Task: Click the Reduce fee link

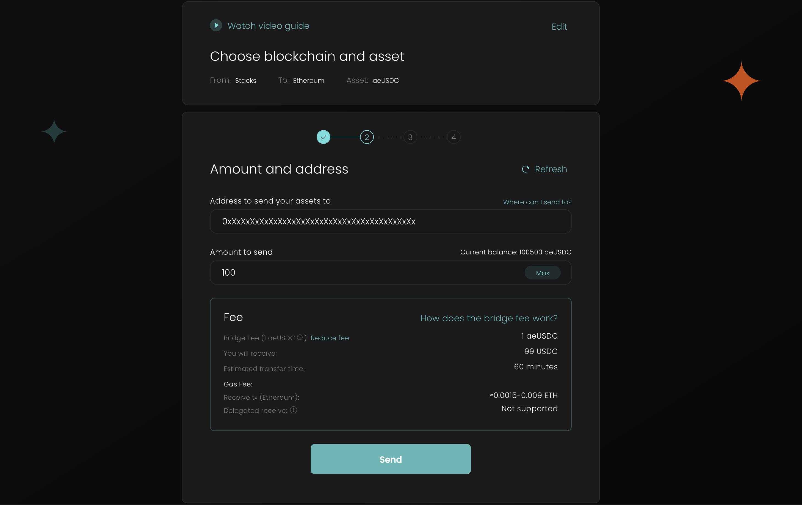Action: [x=330, y=338]
